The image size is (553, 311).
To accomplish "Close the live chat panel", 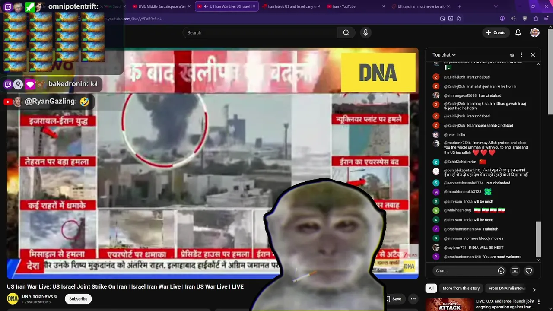I will pyautogui.click(x=533, y=55).
